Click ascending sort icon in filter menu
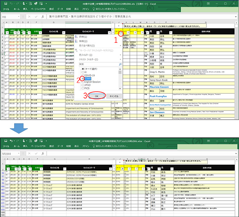The image size is (239, 217). [77, 36]
